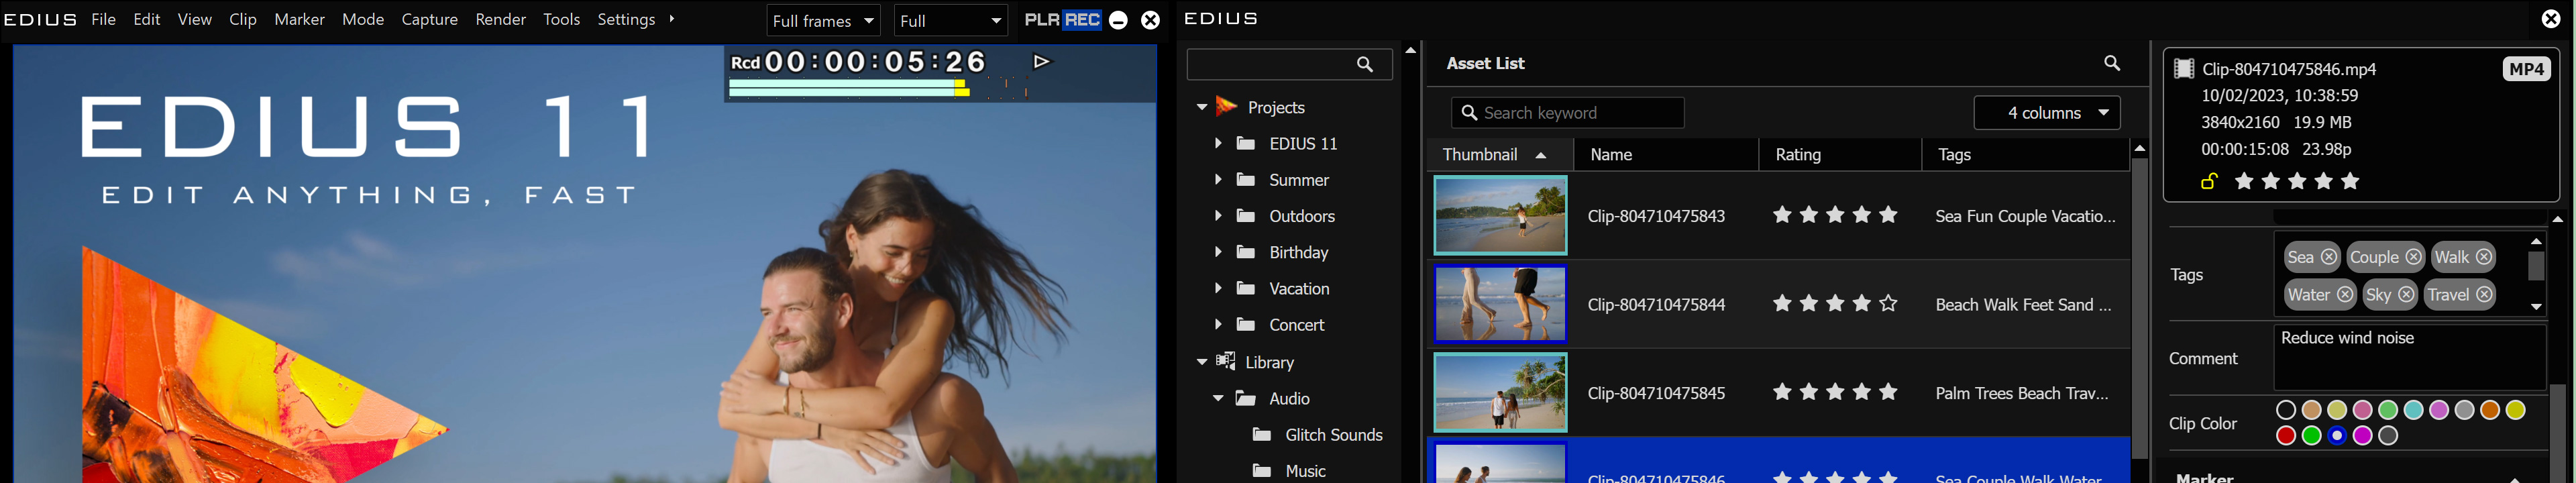Choose the selected blue clip color swatch
2576x483 pixels.
point(2337,436)
